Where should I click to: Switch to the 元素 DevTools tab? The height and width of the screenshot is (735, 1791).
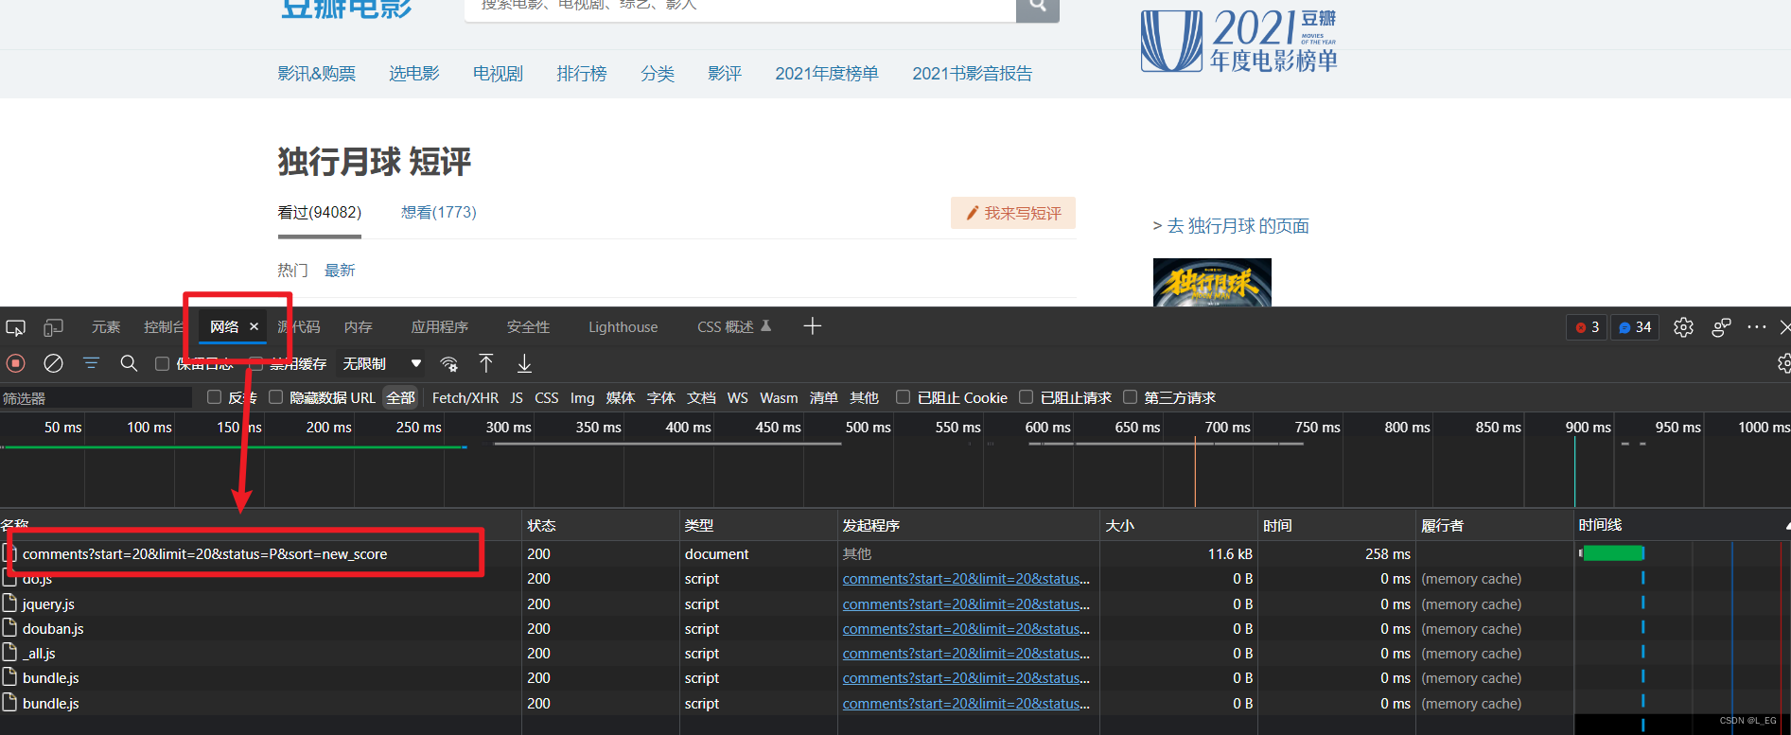click(x=106, y=327)
